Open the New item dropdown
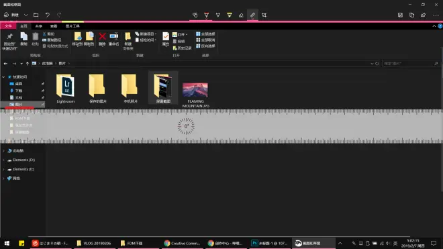 point(146,34)
